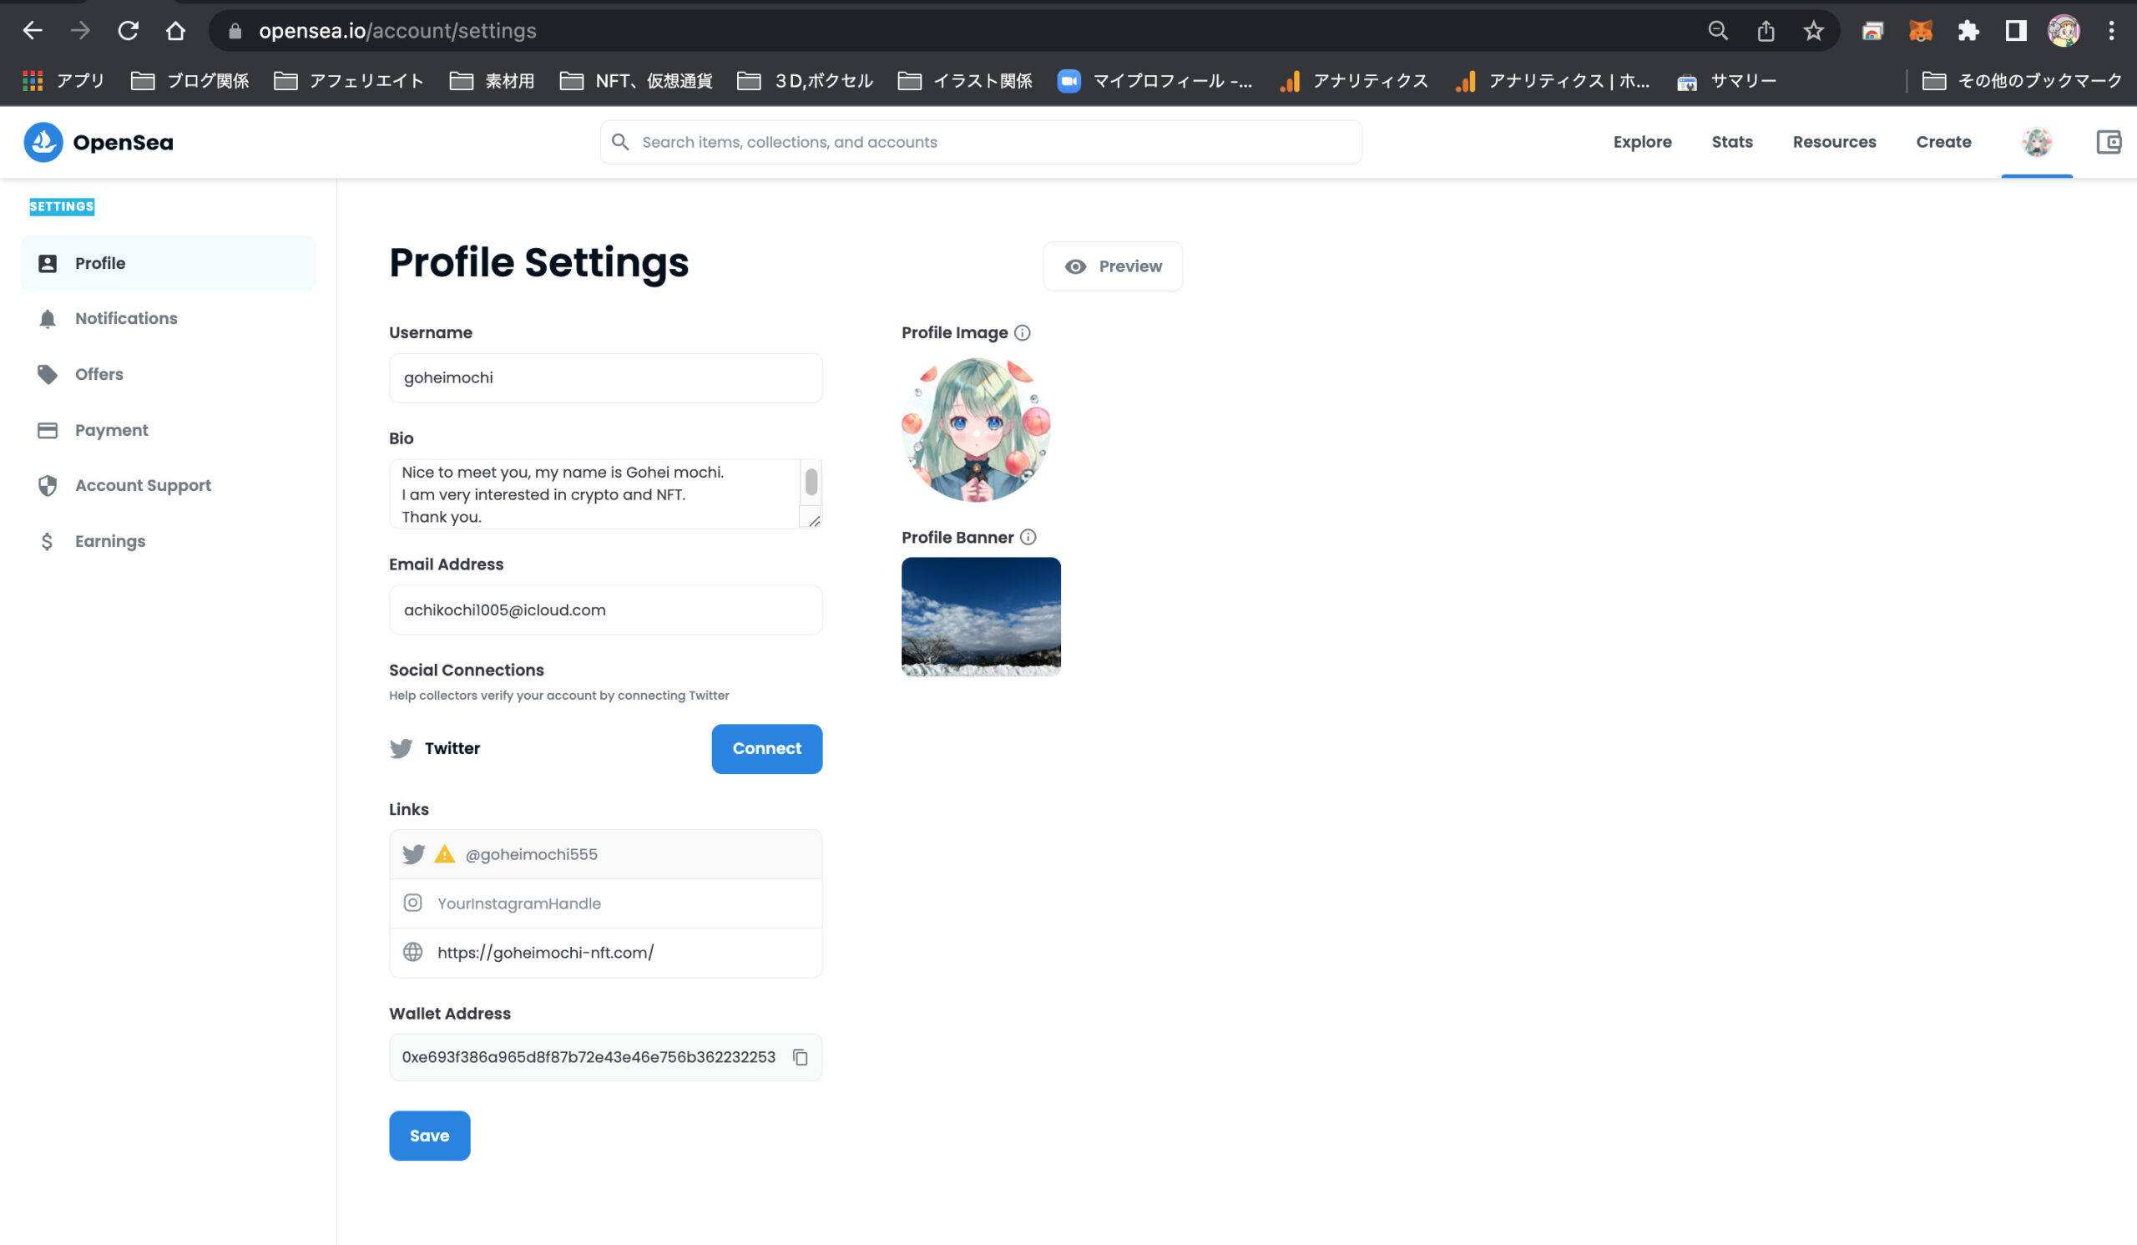
Task: Click the Twitter warning triangle icon
Action: point(444,854)
